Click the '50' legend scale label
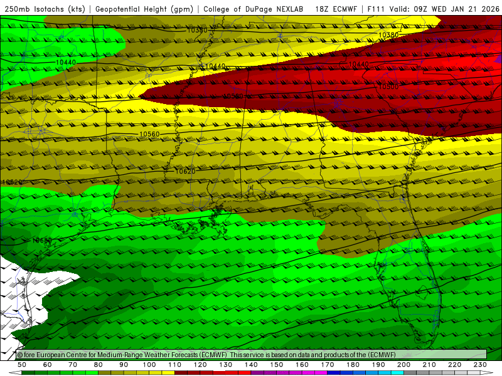Viewport: 502px width, 376px height. coord(22,365)
